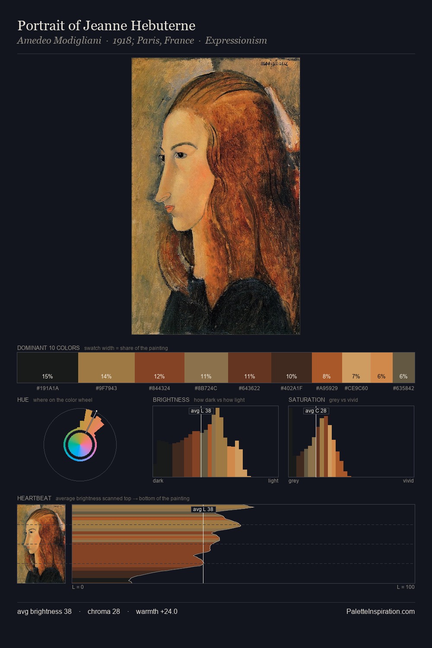Click the '#635842' hex code label
The width and height of the screenshot is (432, 648).
point(403,388)
